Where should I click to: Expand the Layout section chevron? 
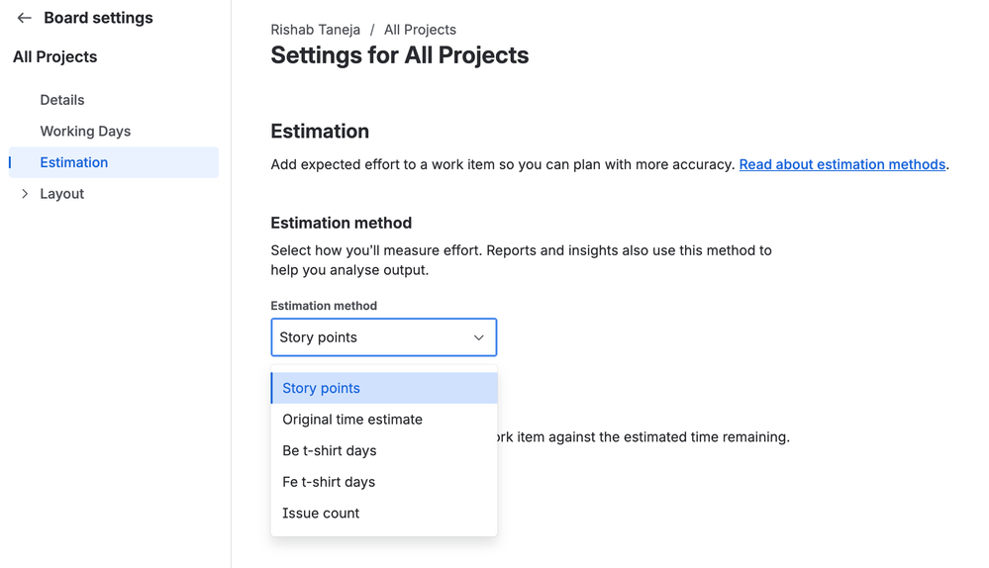point(25,194)
